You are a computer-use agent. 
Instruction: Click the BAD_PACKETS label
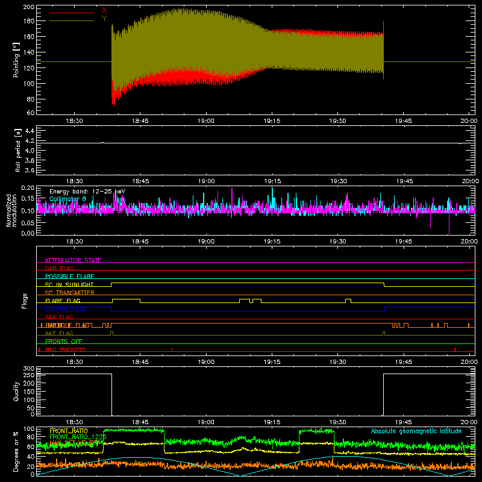[66, 349]
